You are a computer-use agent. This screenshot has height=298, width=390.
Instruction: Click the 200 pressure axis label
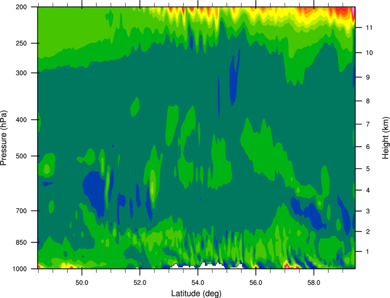[21, 7]
